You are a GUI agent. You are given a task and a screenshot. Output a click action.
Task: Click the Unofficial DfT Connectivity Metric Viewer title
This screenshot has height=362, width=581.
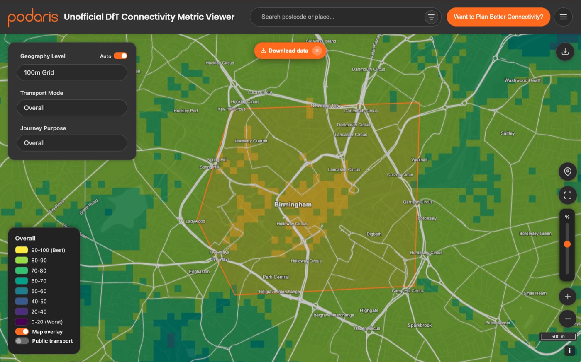tap(149, 17)
